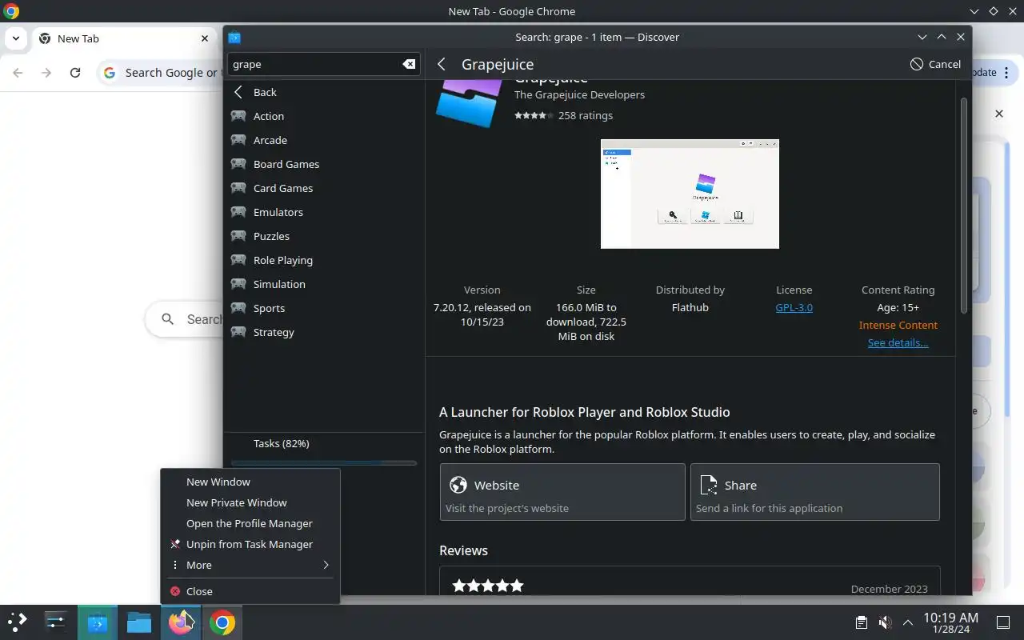The width and height of the screenshot is (1024, 640).
Task: Click Discover icon in taskbar
Action: pos(98,622)
